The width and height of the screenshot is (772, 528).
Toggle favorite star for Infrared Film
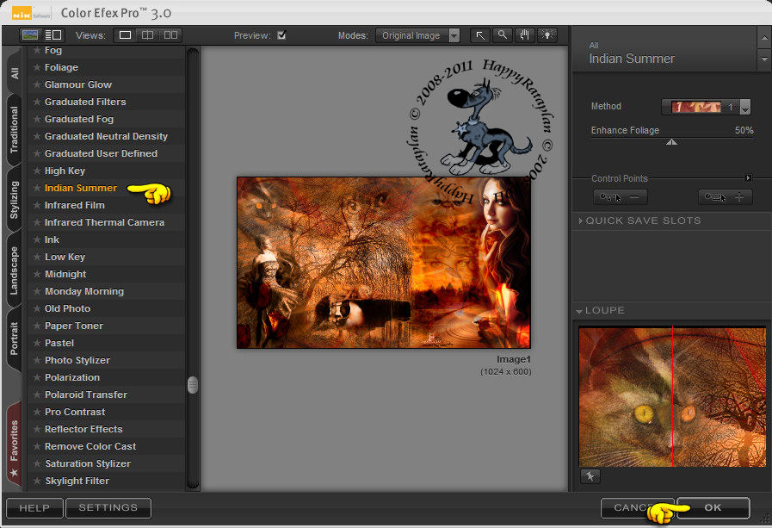[x=37, y=205]
